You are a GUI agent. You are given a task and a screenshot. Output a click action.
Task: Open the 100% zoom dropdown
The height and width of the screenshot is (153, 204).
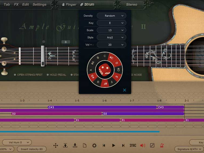[x=7, y=149]
